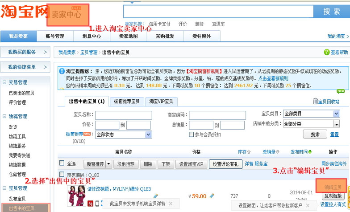Open help via the green question mark icon
This screenshot has width=350, height=212.
pos(327,52)
